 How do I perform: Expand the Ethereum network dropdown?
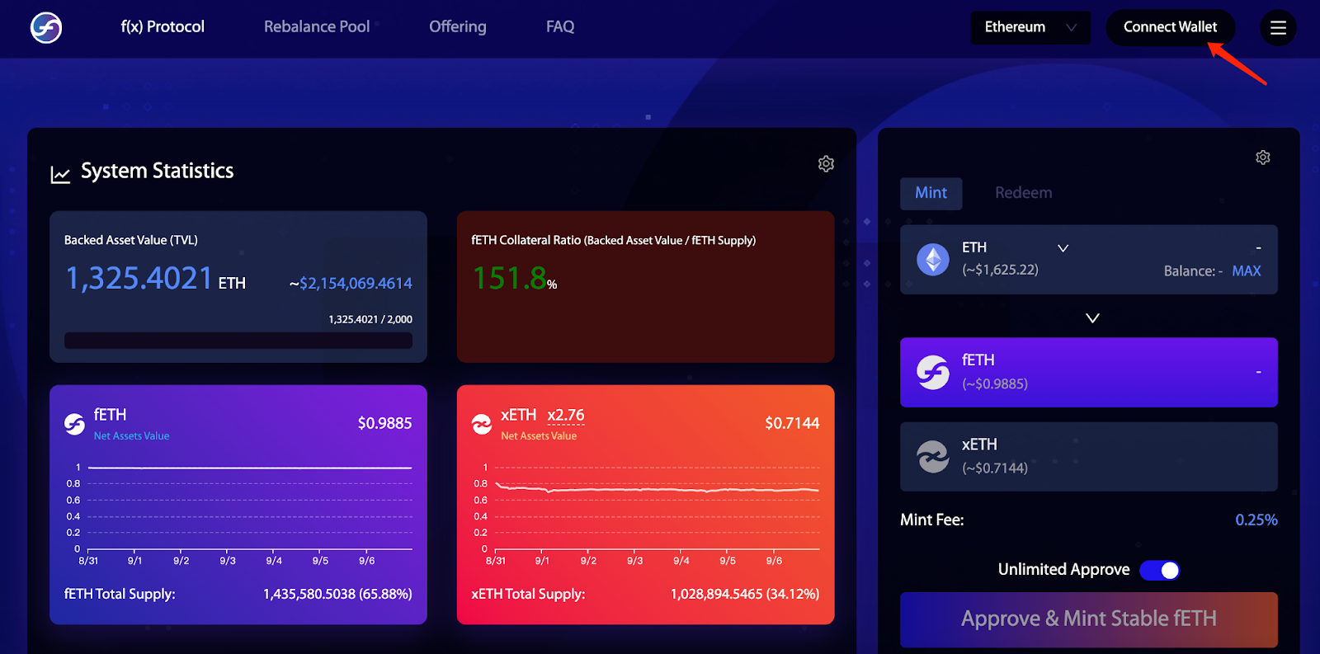tap(1030, 27)
